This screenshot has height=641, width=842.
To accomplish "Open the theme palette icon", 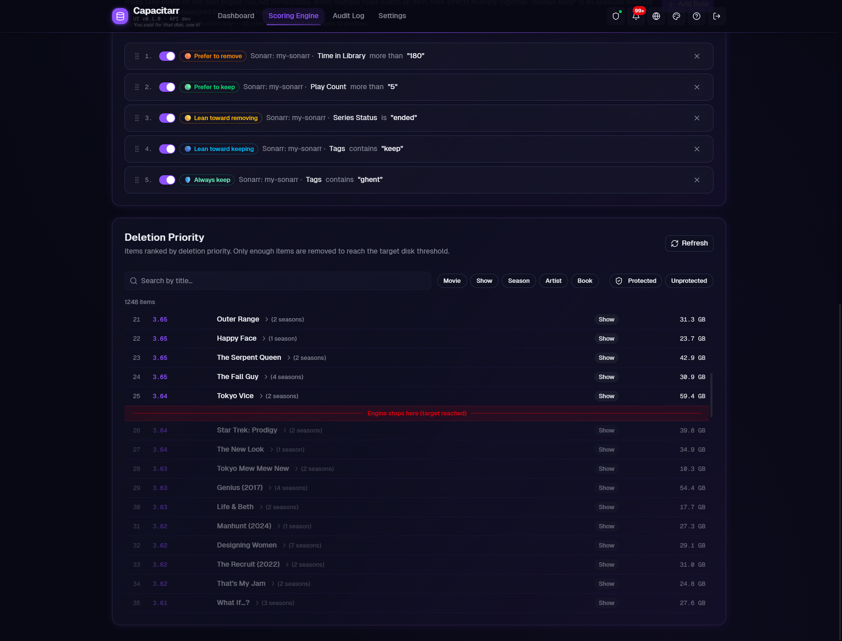I will click(x=676, y=16).
